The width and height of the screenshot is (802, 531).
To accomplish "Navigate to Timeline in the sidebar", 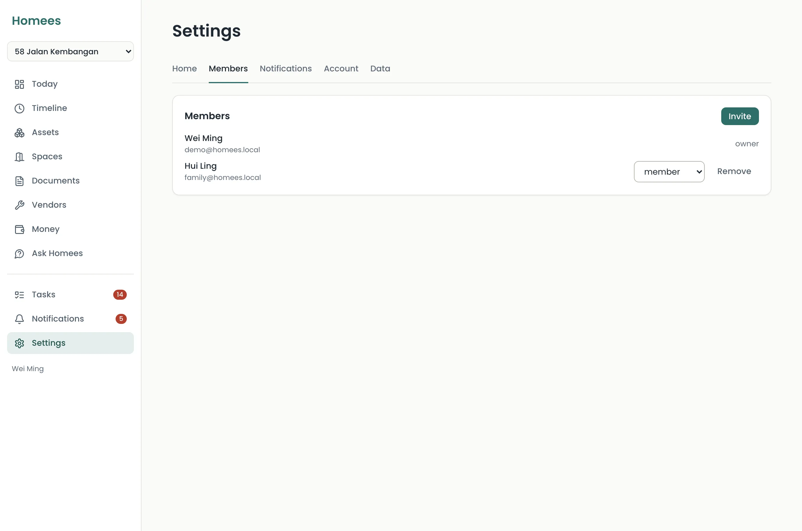I will (50, 108).
